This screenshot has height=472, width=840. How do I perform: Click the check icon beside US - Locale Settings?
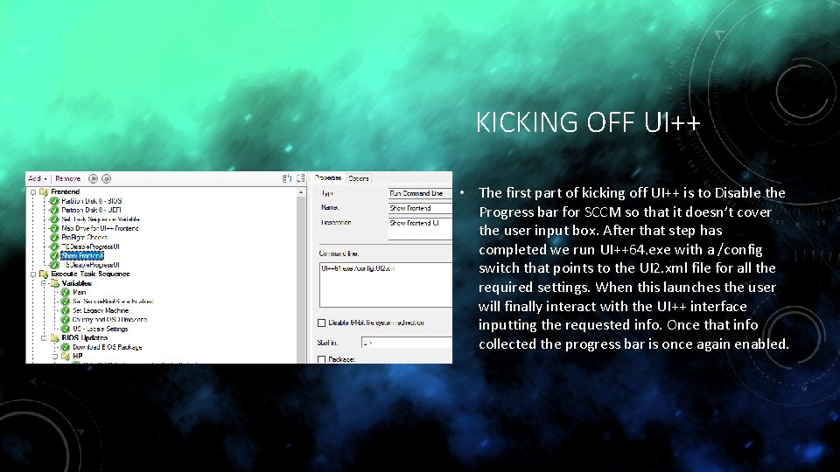tap(66, 330)
